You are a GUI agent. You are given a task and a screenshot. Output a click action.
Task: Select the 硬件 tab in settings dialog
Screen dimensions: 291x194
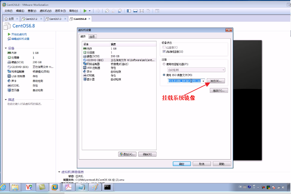point(83,36)
